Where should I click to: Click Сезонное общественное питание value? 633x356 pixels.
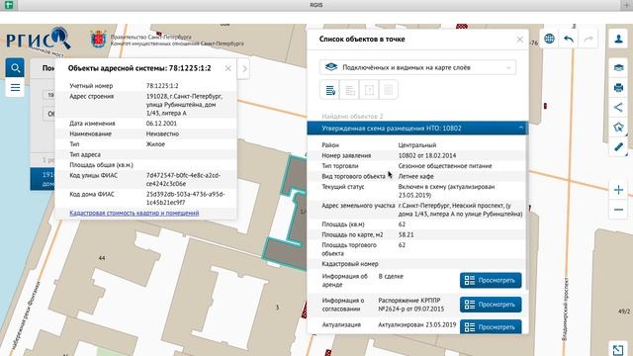pyautogui.click(x=445, y=166)
